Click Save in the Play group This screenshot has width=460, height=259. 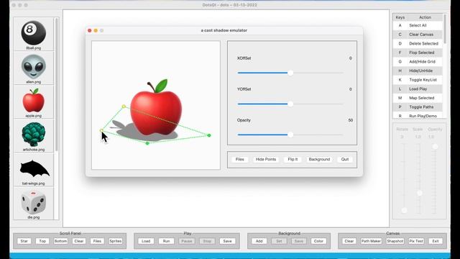227,241
